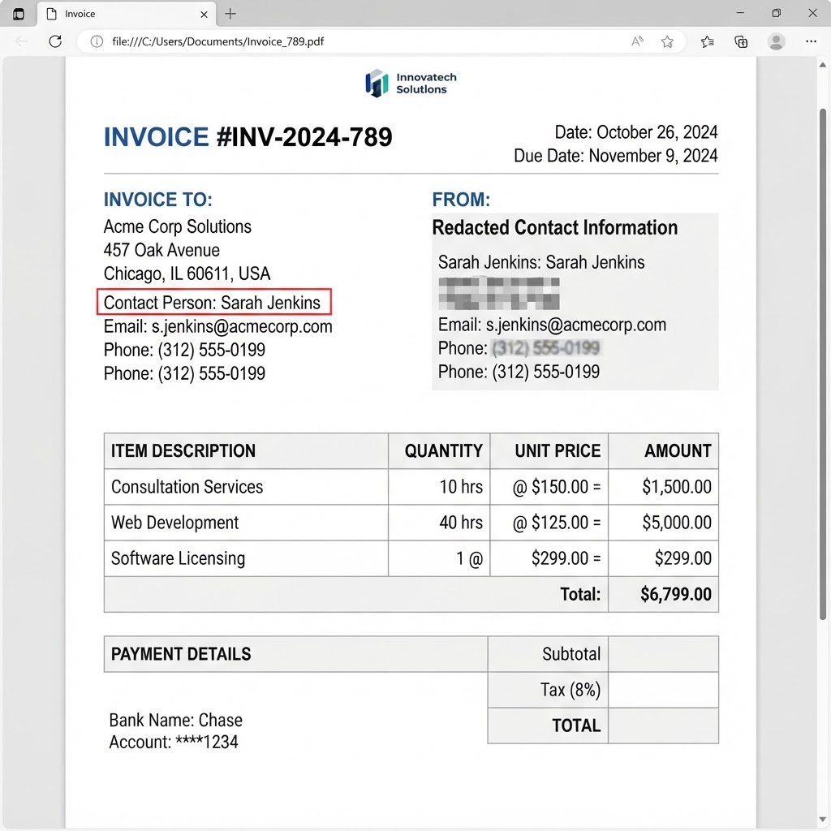Image resolution: width=831 pixels, height=831 pixels.
Task: Click the scroll up arrow
Action: pos(823,65)
